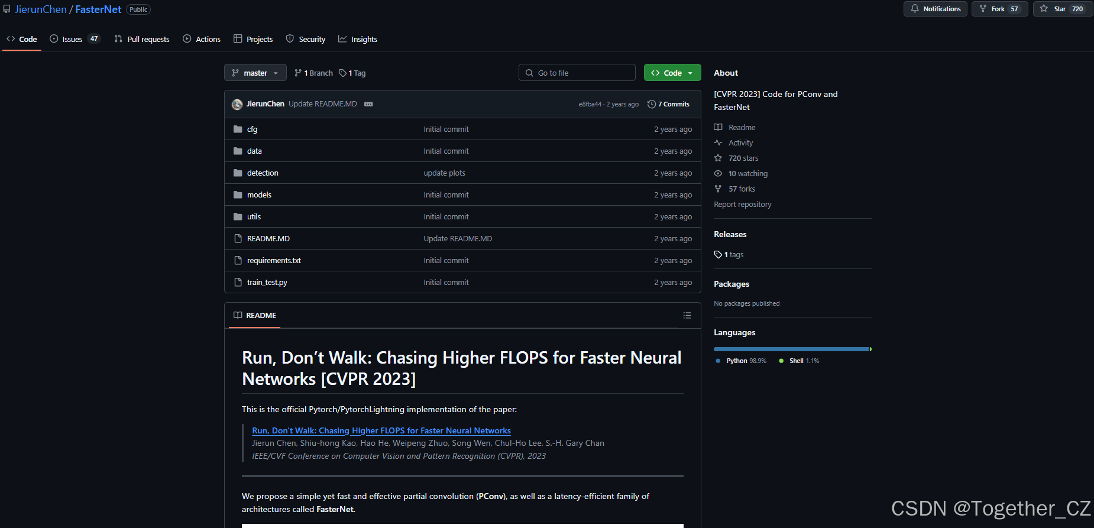Screen dimensions: 1094x528
Task: Open the README outline list icon
Action: pos(687,315)
